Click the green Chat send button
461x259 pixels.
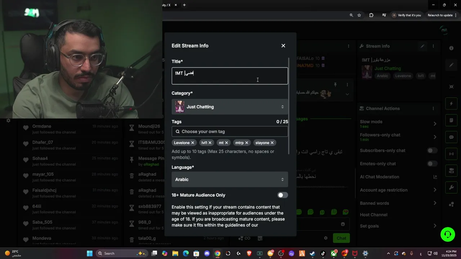pos(341,238)
